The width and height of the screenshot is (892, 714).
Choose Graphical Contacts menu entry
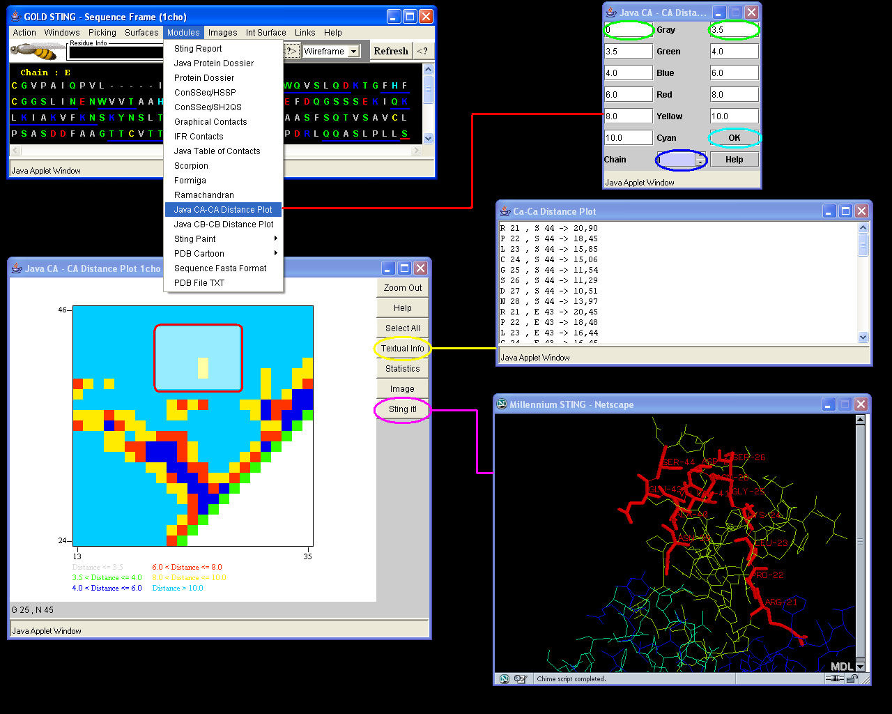point(223,121)
